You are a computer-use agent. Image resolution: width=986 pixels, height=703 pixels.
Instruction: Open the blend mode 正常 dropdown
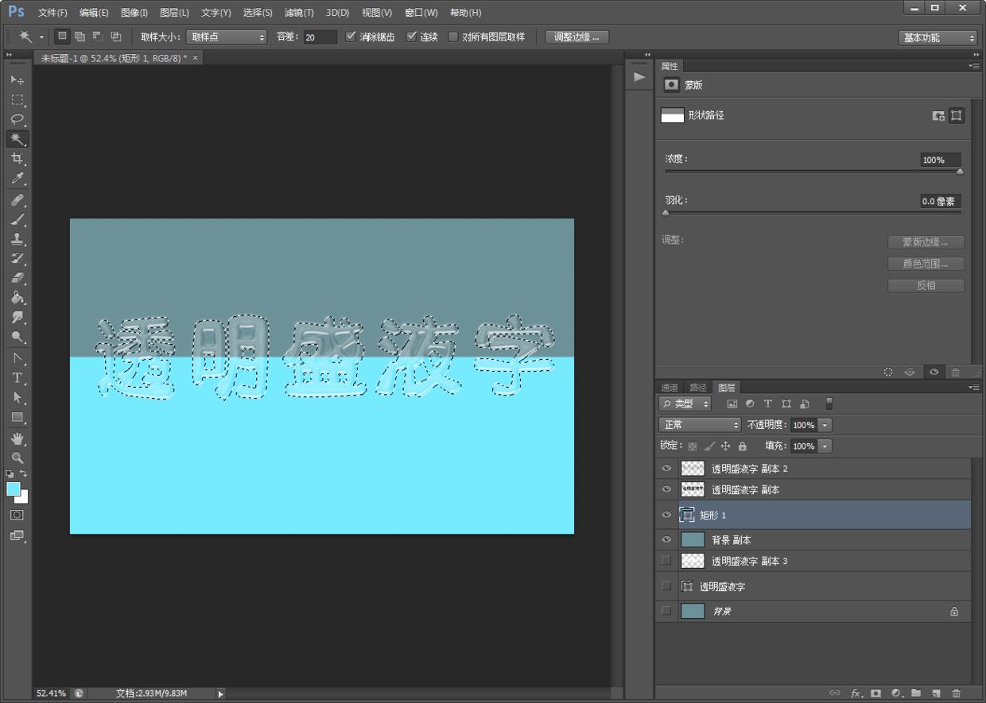coord(700,425)
